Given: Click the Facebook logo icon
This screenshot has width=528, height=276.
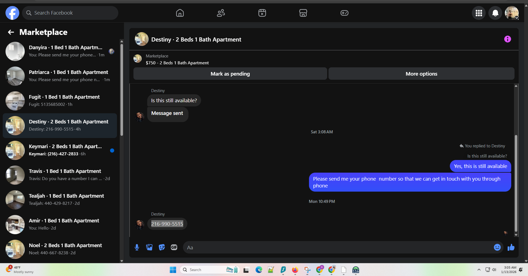Looking at the screenshot, I should 12,13.
